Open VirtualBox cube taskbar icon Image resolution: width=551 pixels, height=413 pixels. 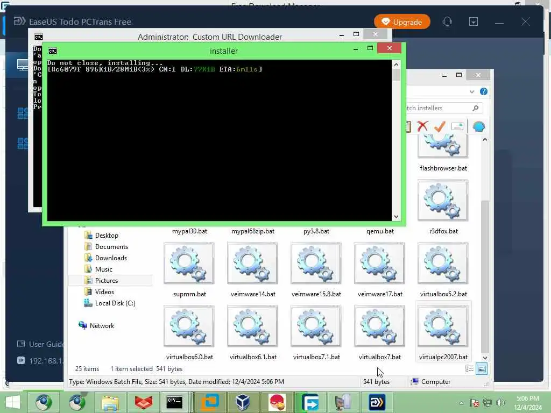[243, 402]
